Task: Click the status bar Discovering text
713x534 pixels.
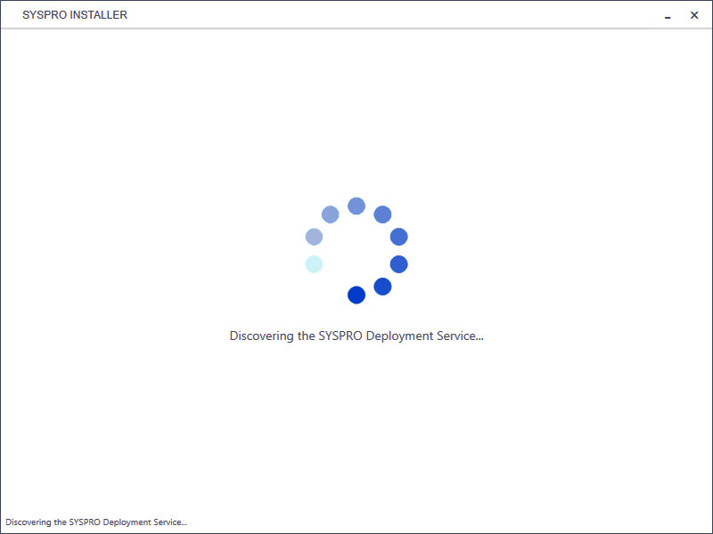Action: click(96, 522)
